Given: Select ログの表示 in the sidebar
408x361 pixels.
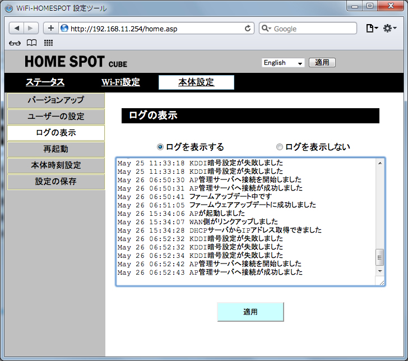Looking at the screenshot, I should click(56, 133).
